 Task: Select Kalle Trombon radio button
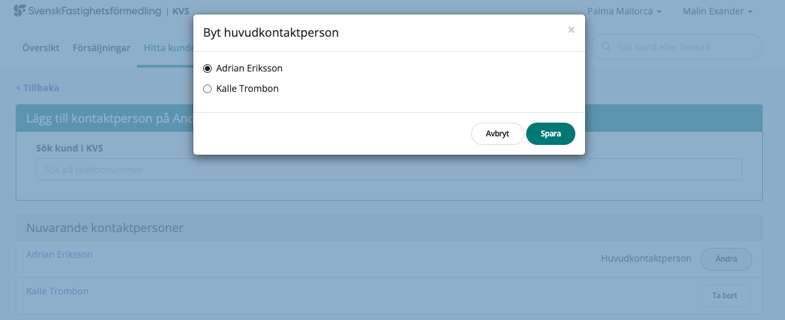click(208, 89)
